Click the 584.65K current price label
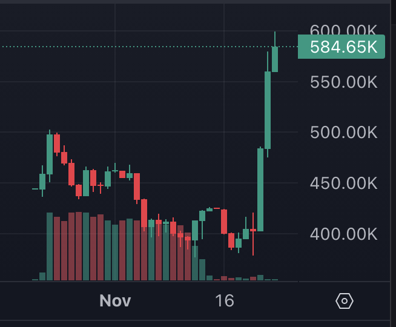Screen dimensions: 396x327 342,47
